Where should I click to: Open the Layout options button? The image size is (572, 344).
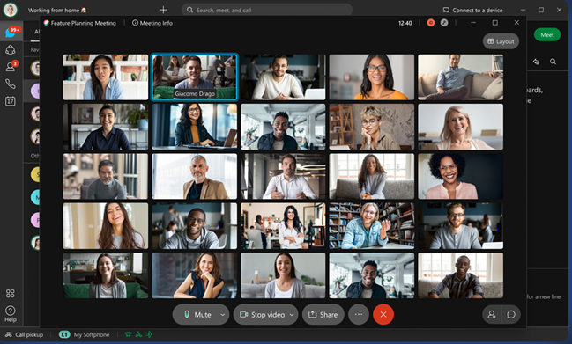pyautogui.click(x=501, y=41)
